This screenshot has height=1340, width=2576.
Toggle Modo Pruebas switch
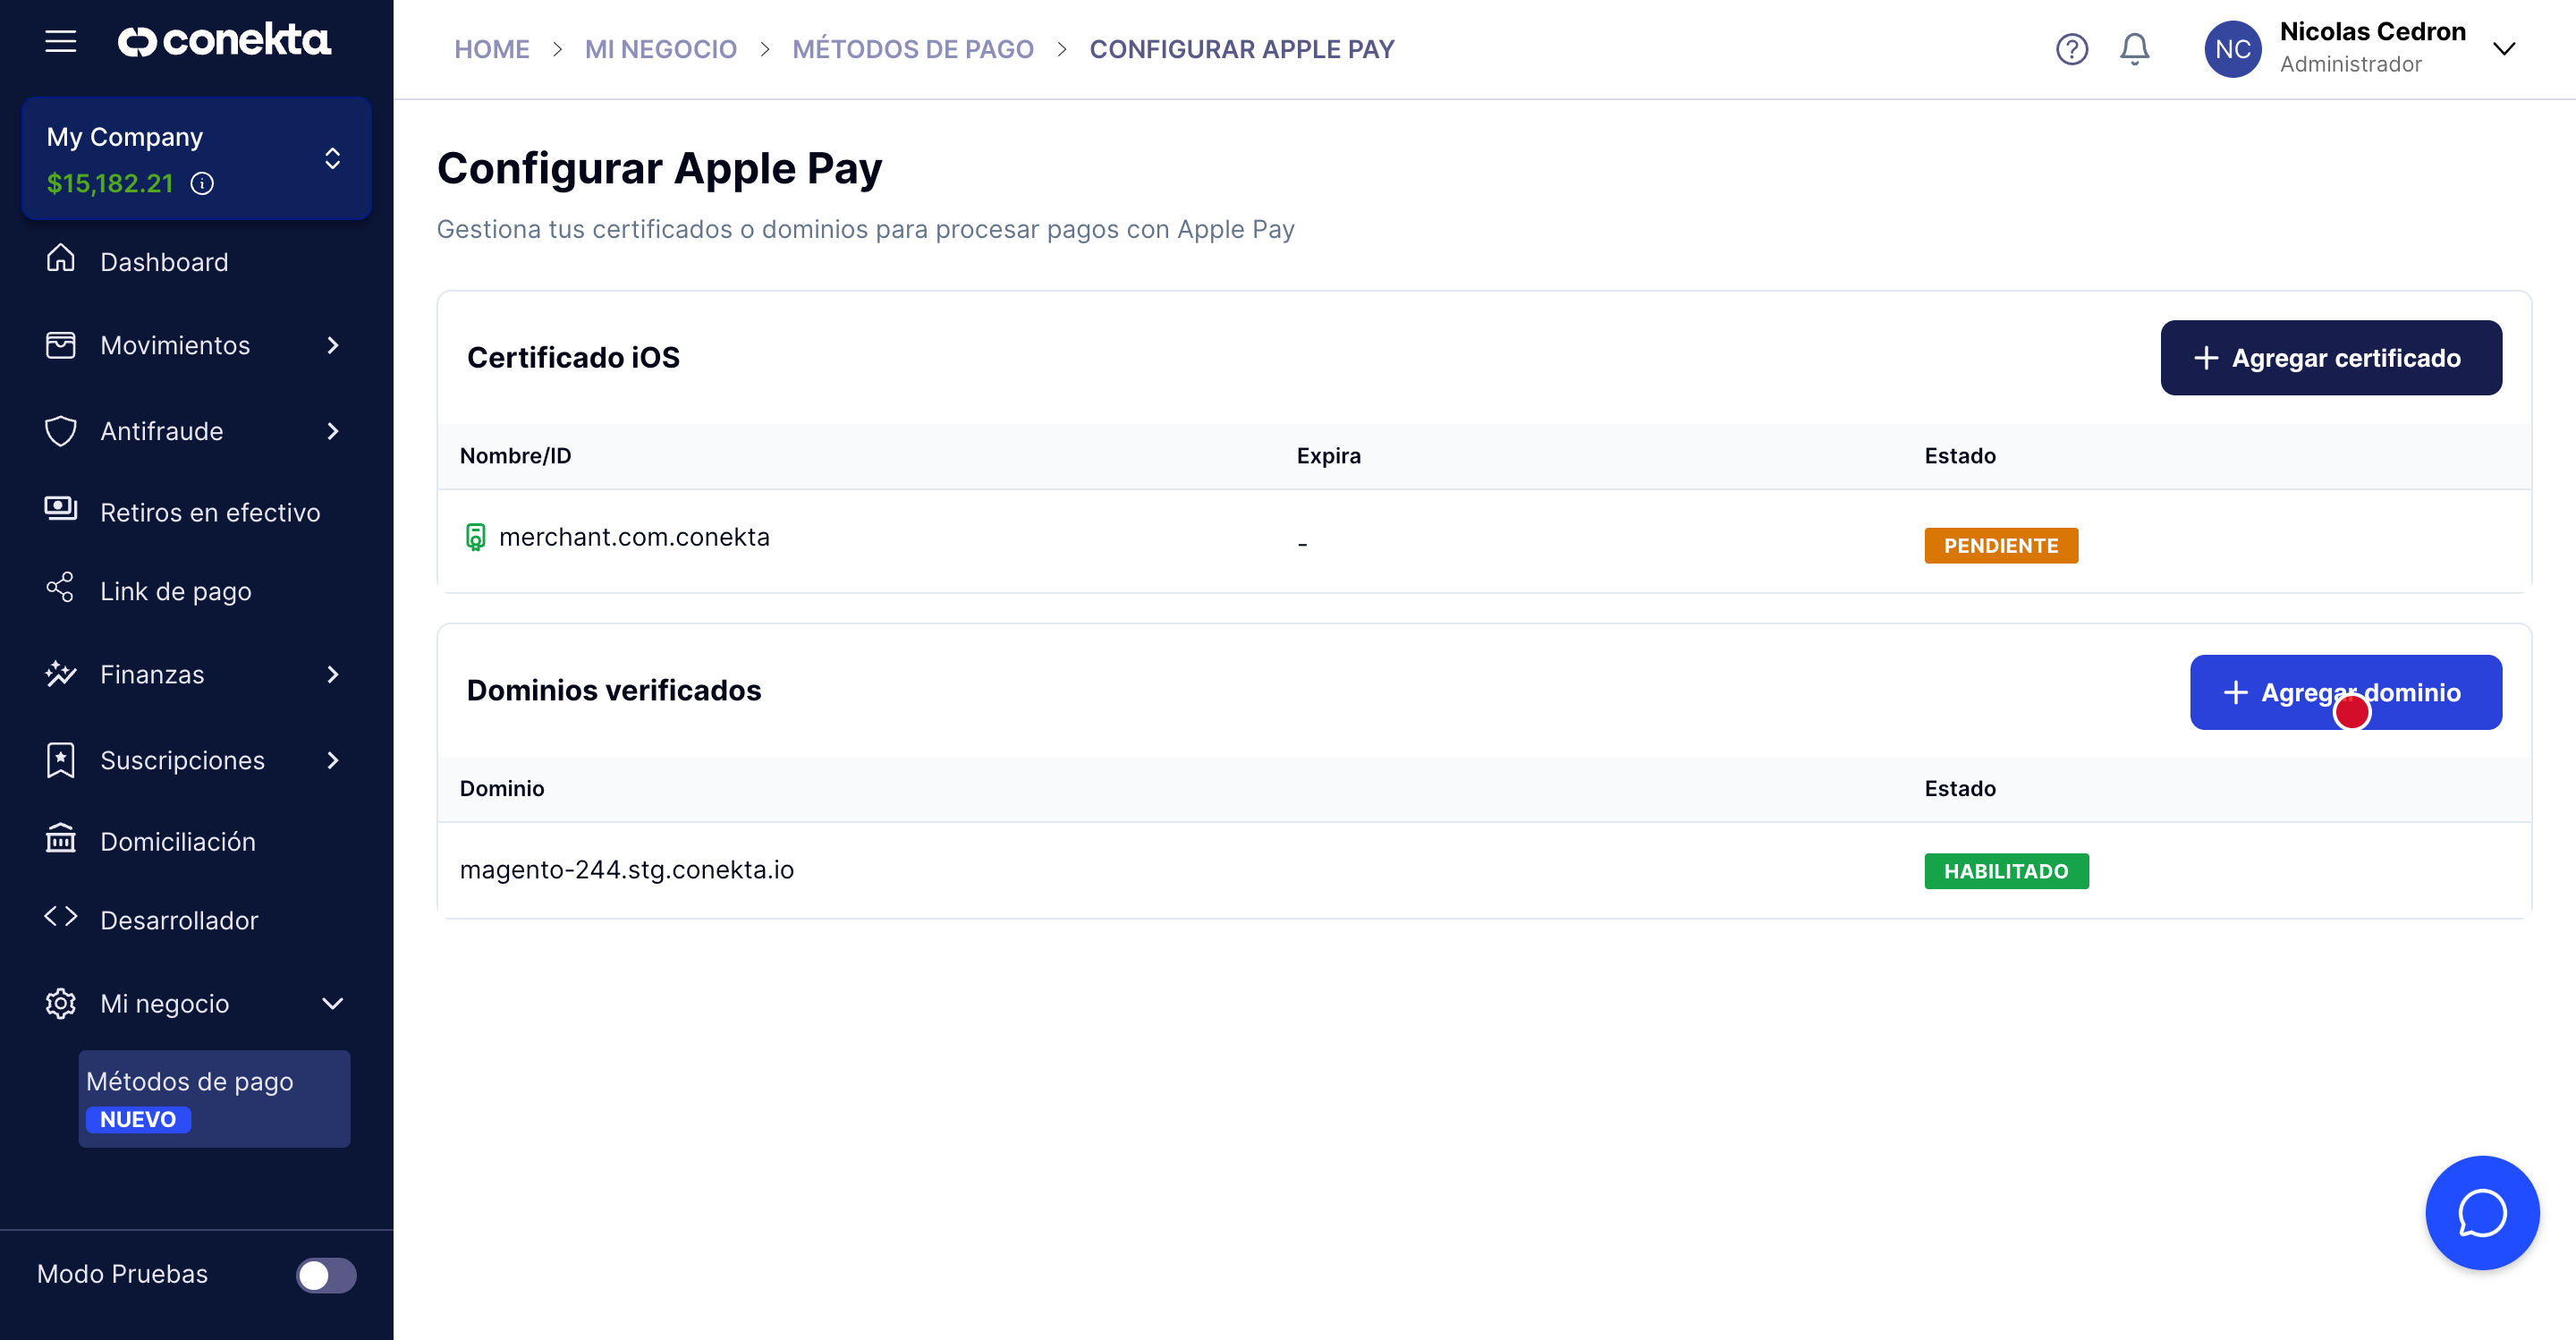(326, 1275)
